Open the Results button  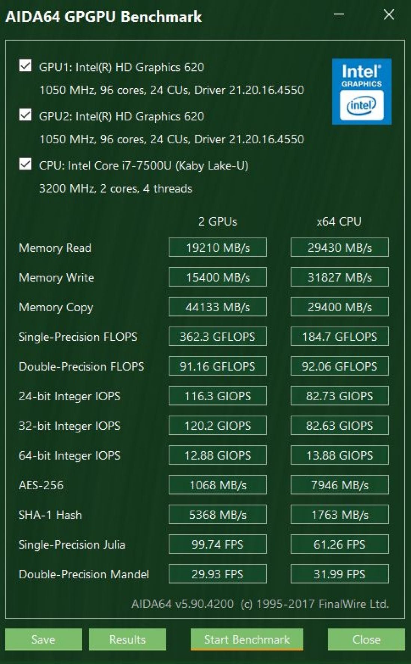coord(127,639)
